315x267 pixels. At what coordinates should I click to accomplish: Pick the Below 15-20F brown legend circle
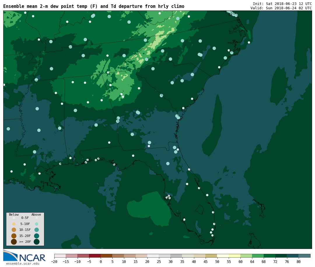[x=14, y=236]
